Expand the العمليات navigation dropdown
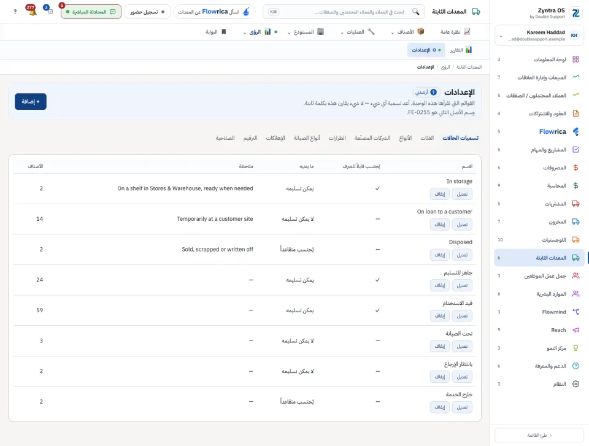 click(357, 32)
